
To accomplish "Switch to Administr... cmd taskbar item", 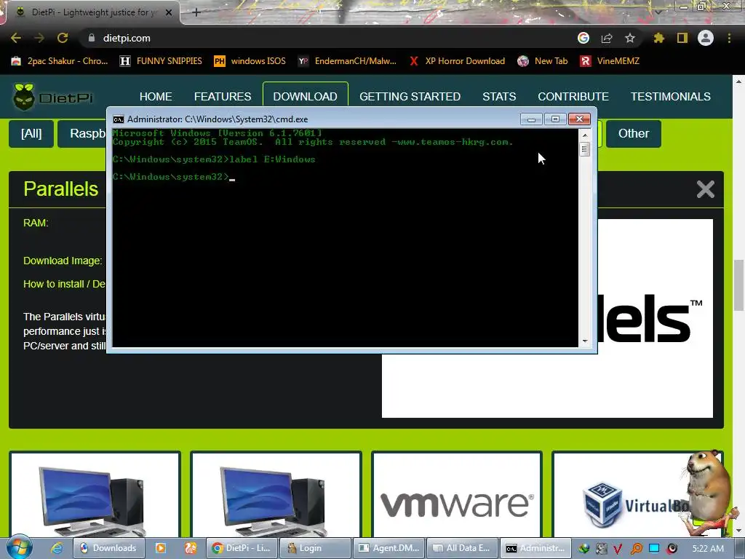I will 536,548.
